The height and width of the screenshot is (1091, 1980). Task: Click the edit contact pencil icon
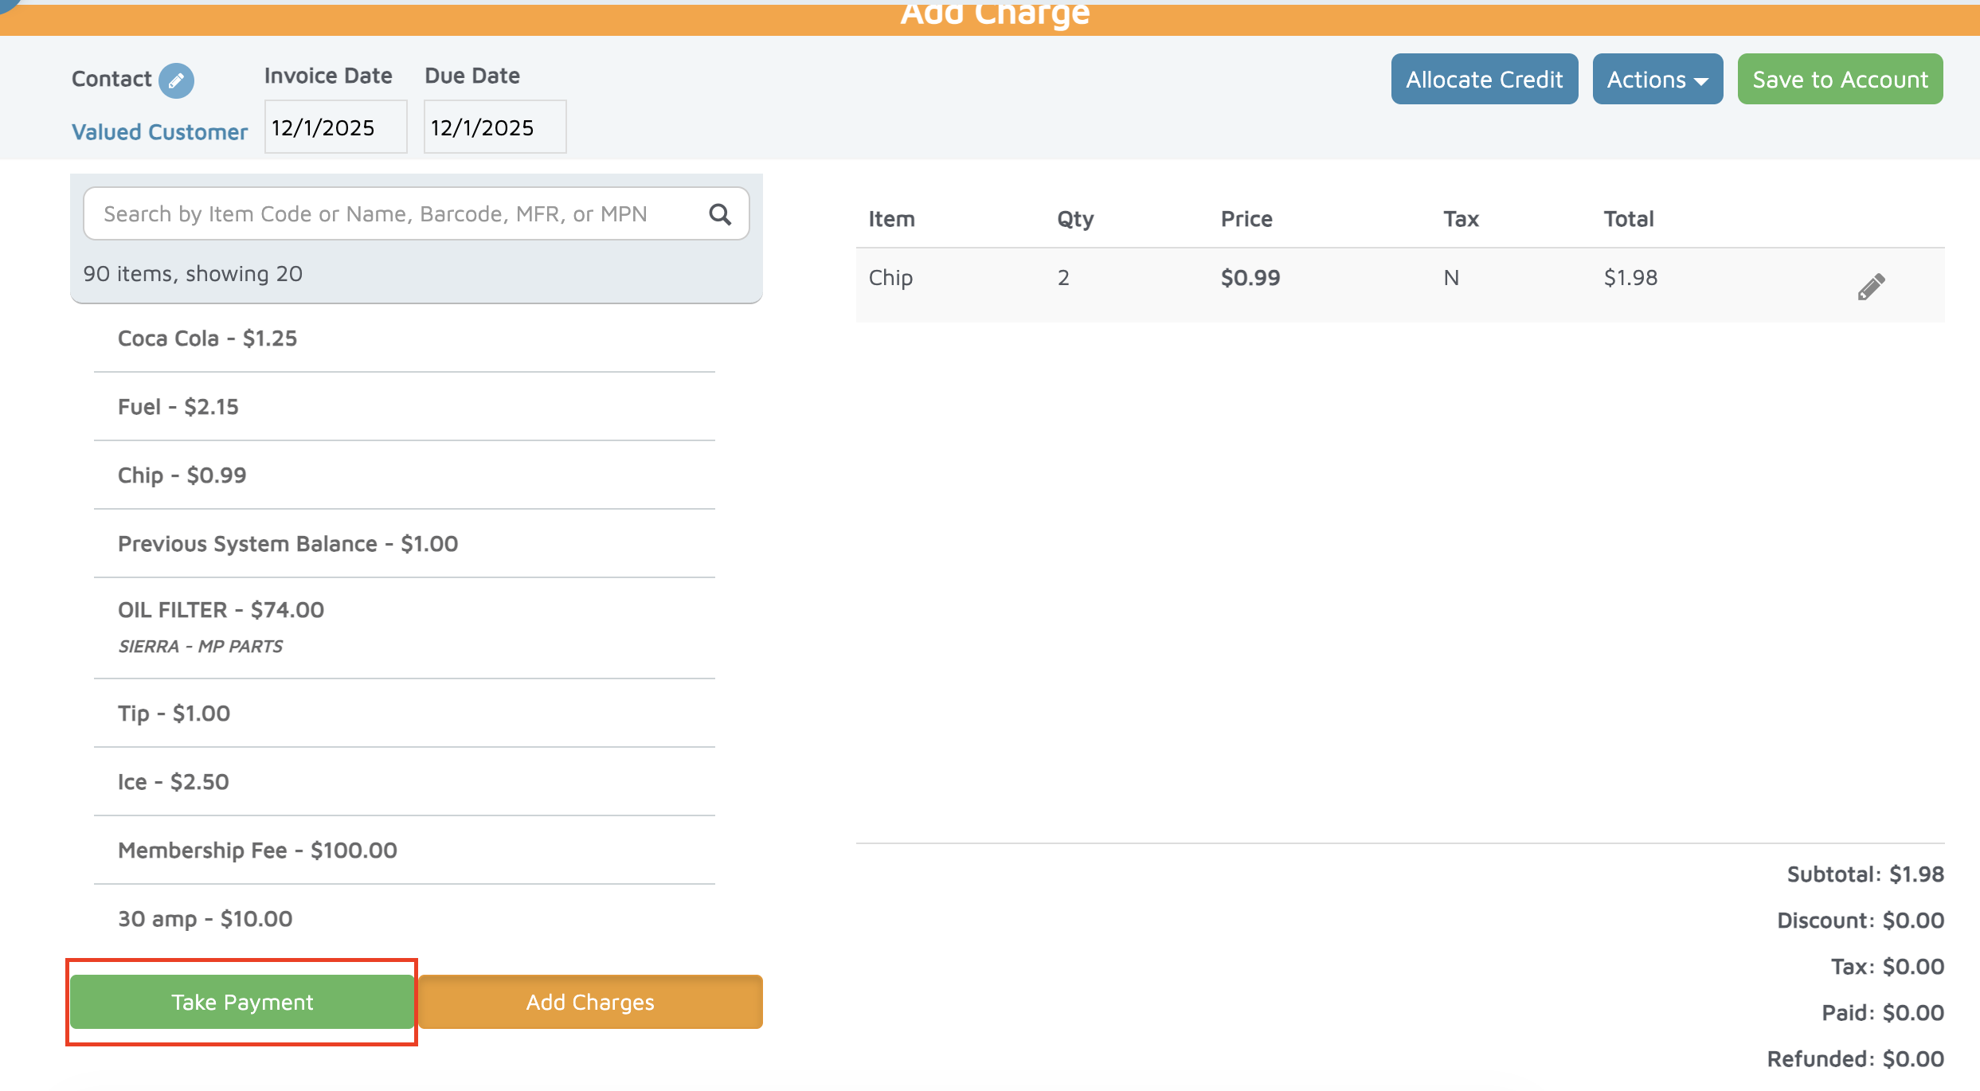pyautogui.click(x=176, y=80)
